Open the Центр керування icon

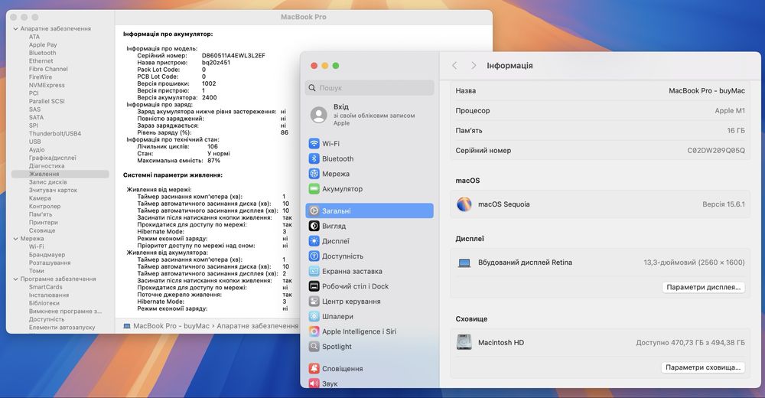click(x=314, y=302)
